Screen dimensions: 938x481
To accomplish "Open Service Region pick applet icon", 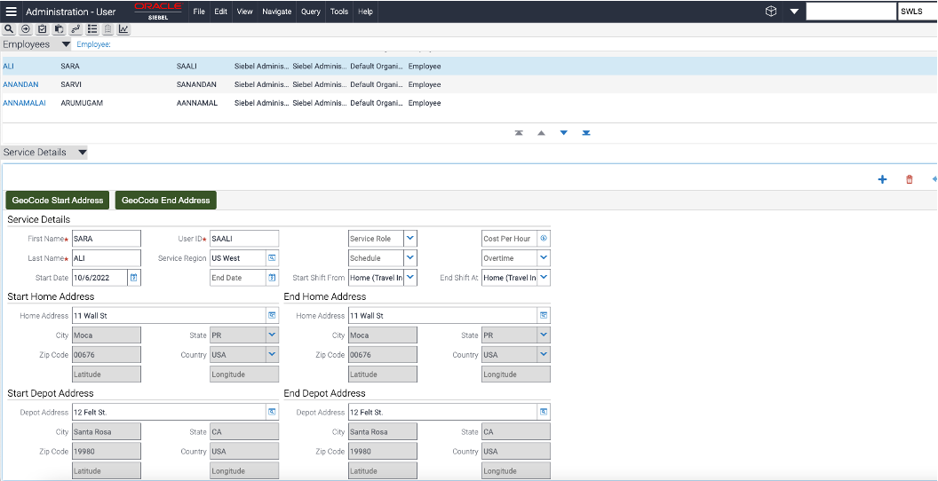I will (x=272, y=258).
